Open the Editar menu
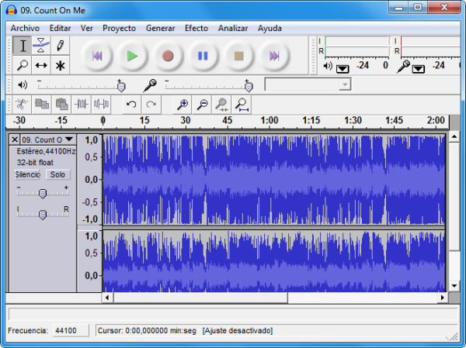This screenshot has height=348, width=466. coord(60,28)
